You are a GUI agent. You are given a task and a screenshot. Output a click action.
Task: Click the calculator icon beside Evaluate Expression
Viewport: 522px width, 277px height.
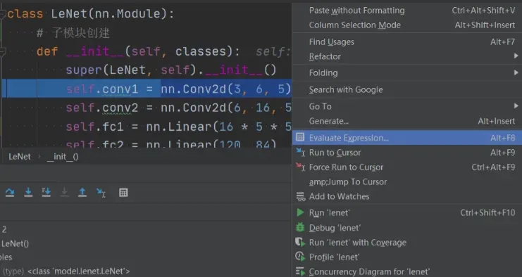point(300,137)
